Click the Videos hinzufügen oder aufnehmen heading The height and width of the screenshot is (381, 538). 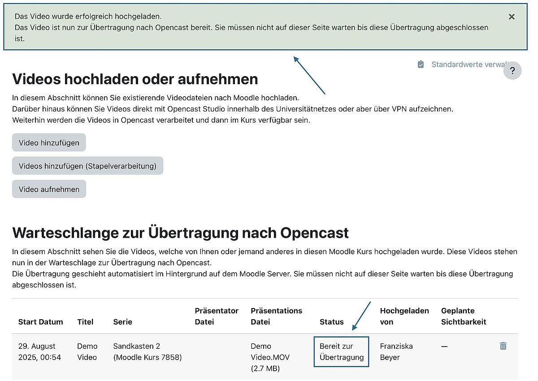(x=135, y=79)
